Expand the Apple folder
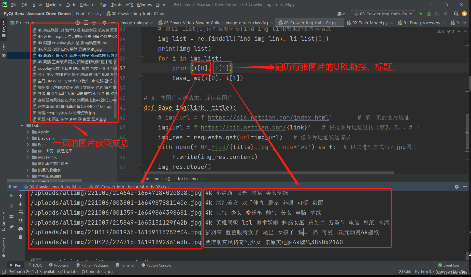471x277 pixels. click(28, 132)
